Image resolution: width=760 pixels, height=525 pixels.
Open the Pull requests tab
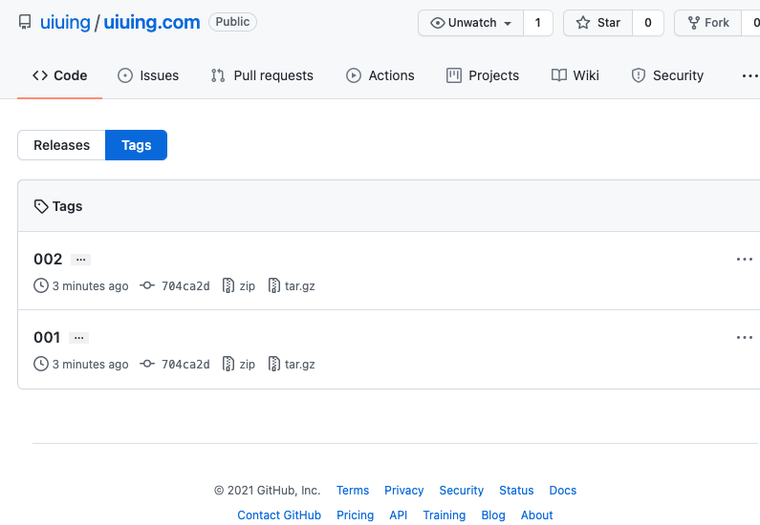pyautogui.click(x=262, y=75)
